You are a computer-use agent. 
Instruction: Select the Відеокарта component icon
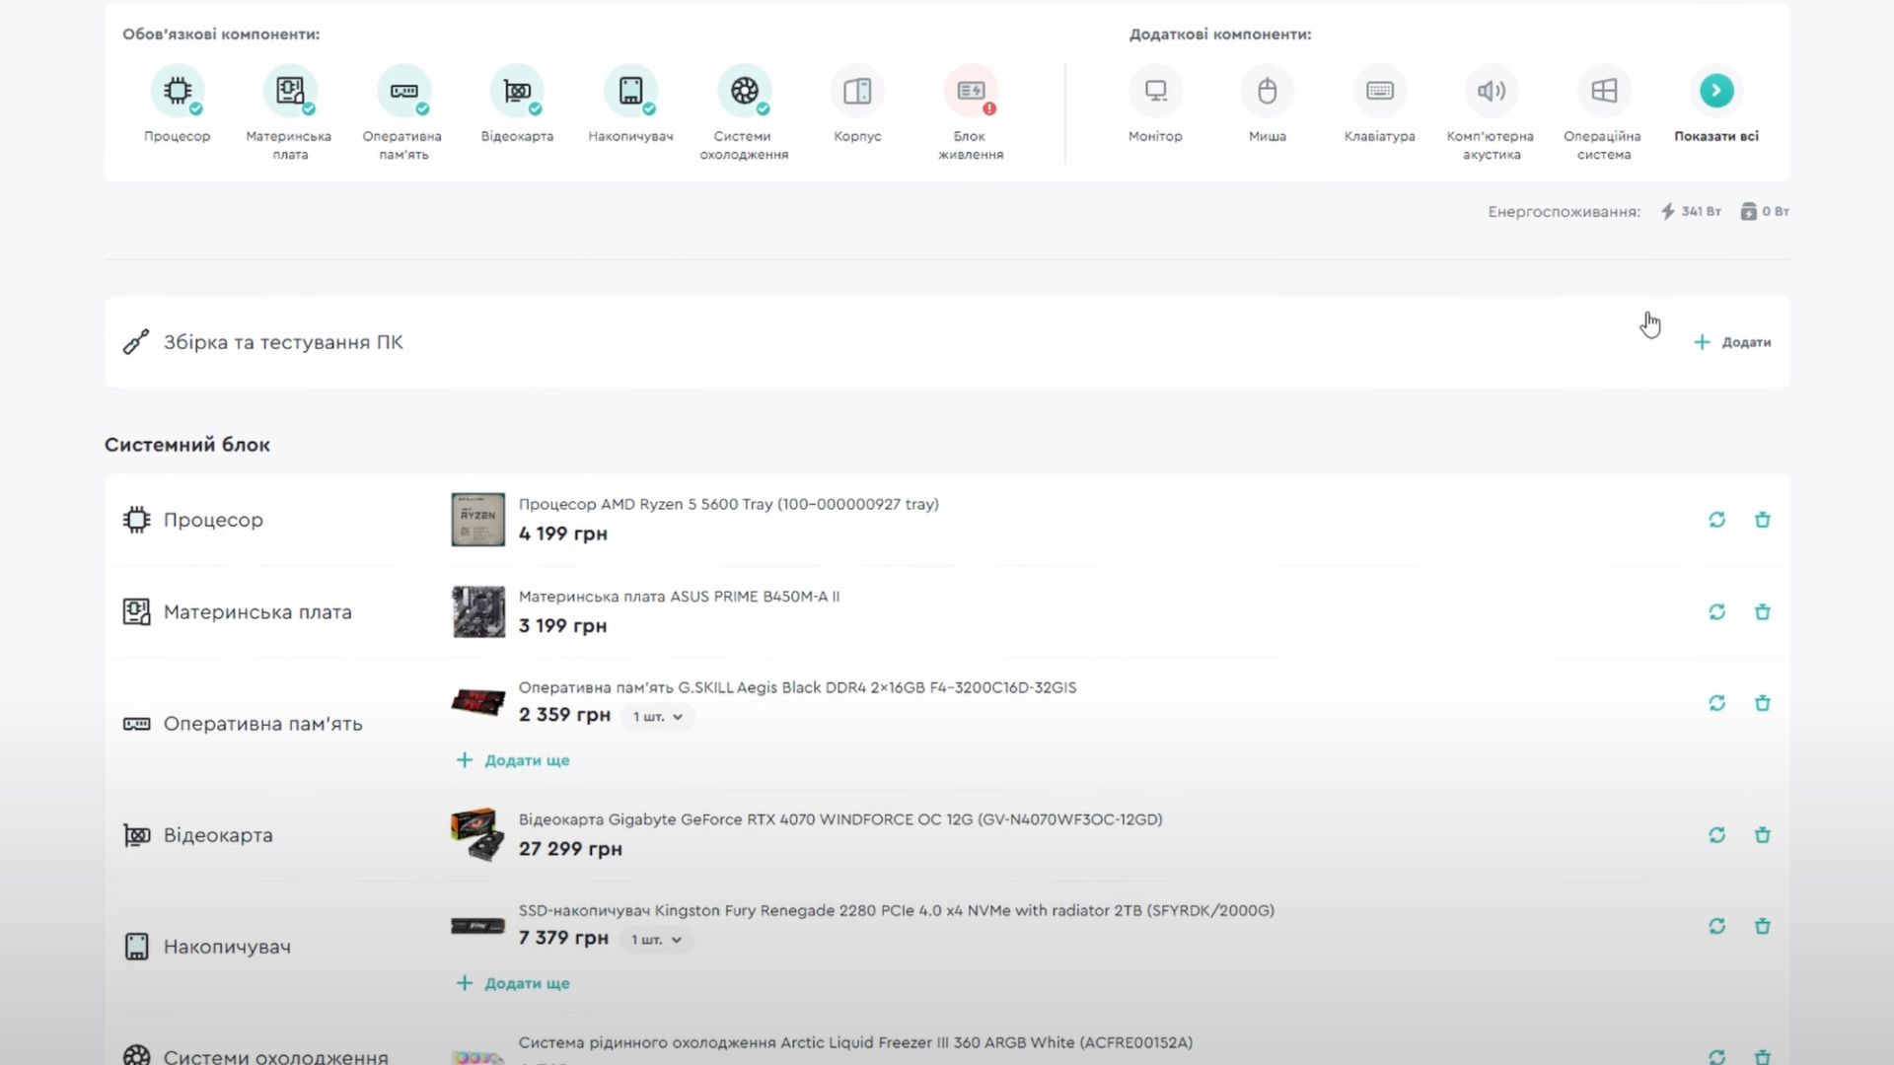pyautogui.click(x=517, y=92)
